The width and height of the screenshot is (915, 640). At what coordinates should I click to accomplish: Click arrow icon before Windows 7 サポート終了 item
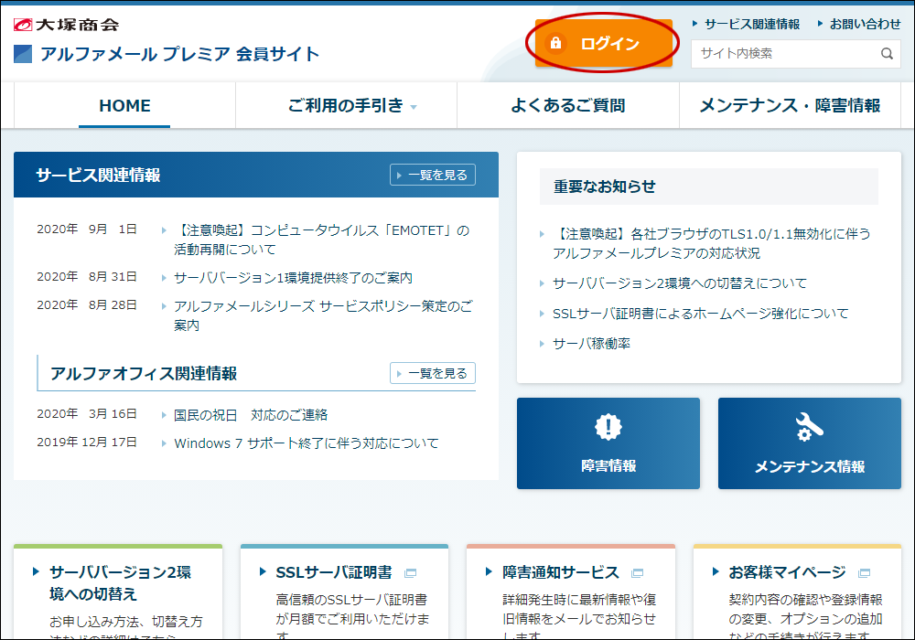coord(164,443)
